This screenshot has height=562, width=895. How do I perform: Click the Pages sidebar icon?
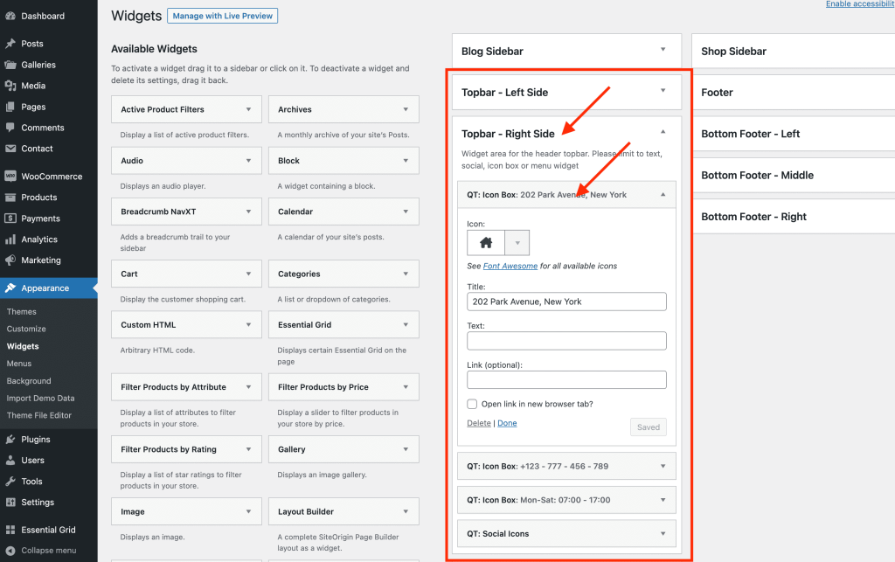(10, 107)
